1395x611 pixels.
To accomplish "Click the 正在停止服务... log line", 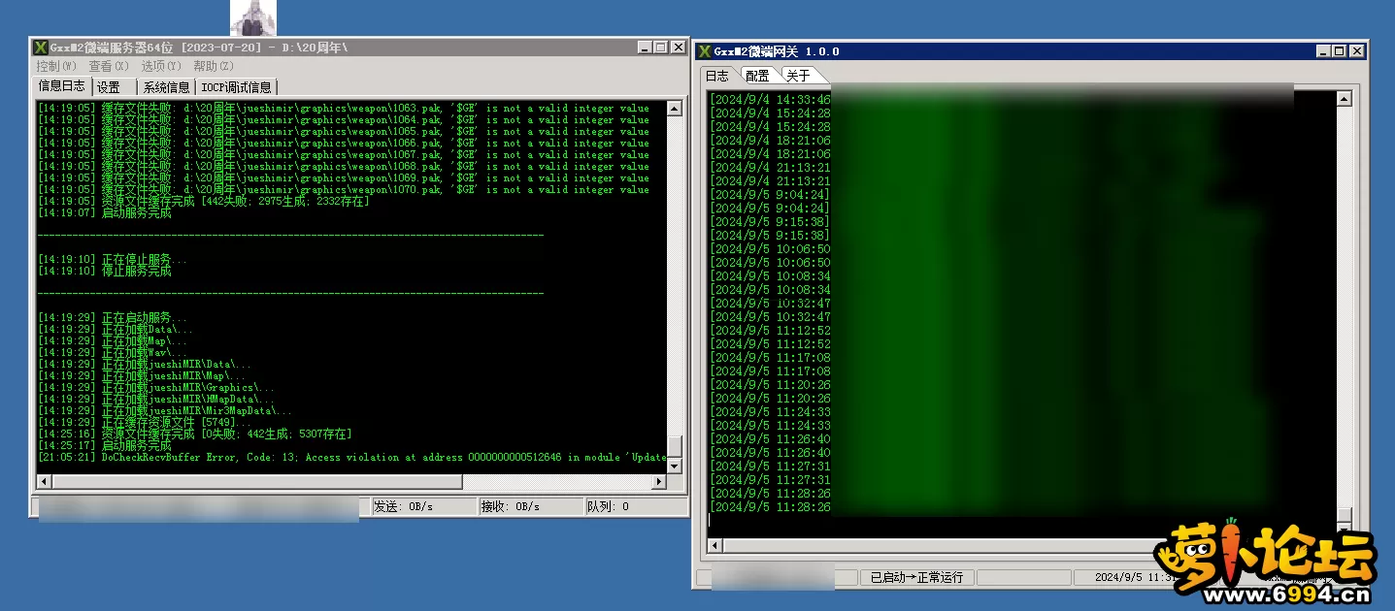I will click(112, 260).
